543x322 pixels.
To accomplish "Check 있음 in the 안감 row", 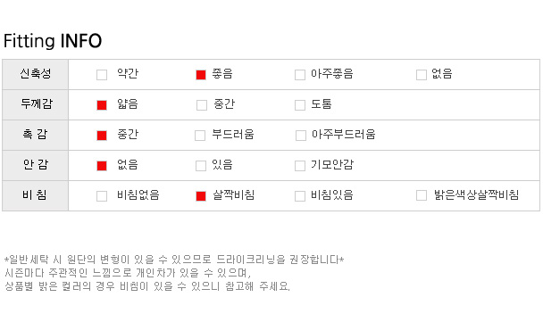I will point(201,166).
